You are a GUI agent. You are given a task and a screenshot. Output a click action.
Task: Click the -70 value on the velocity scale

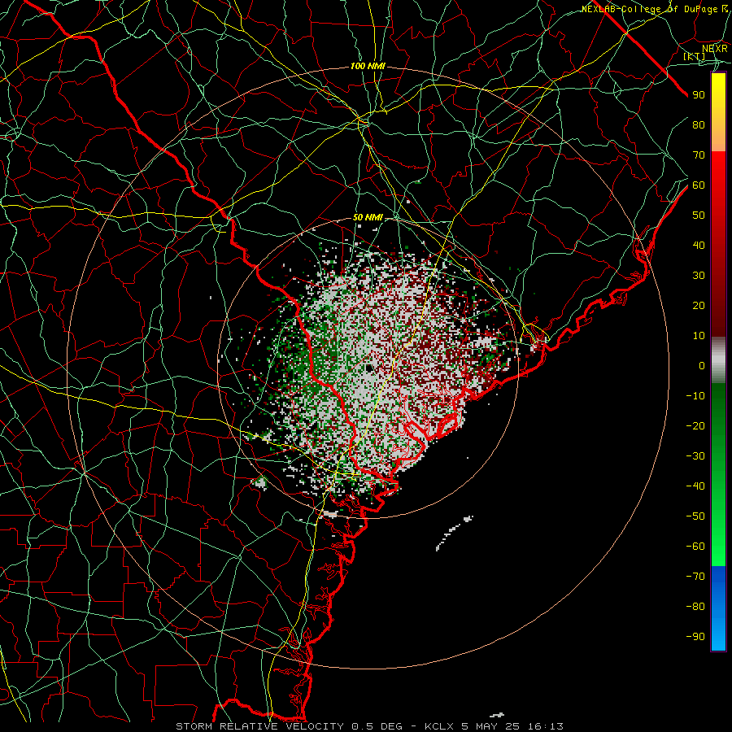click(695, 577)
